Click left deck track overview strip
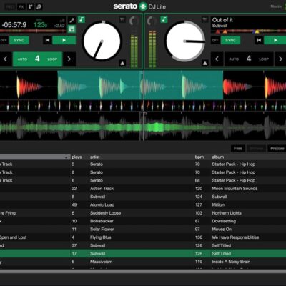286x286 pixels. pos(33,31)
